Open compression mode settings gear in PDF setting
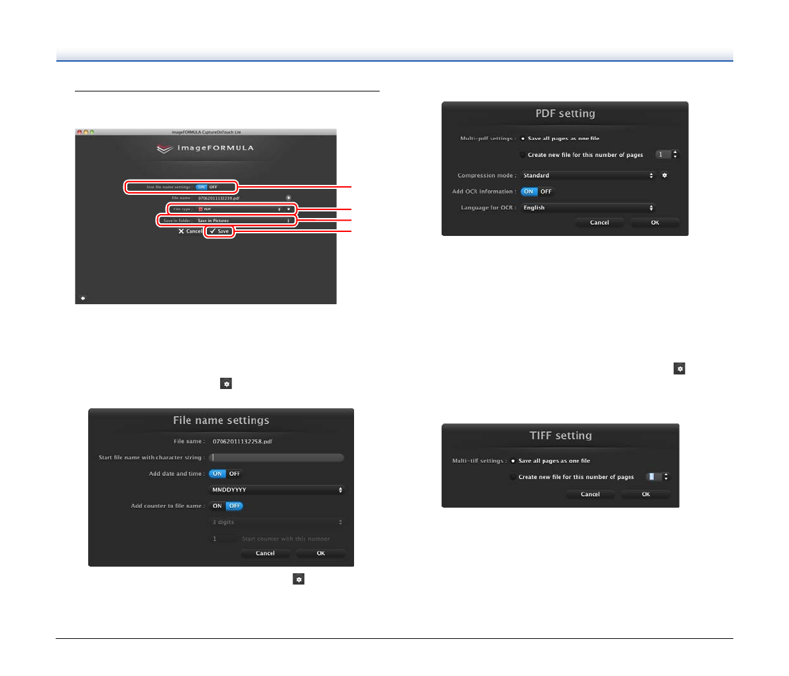 tap(664, 176)
